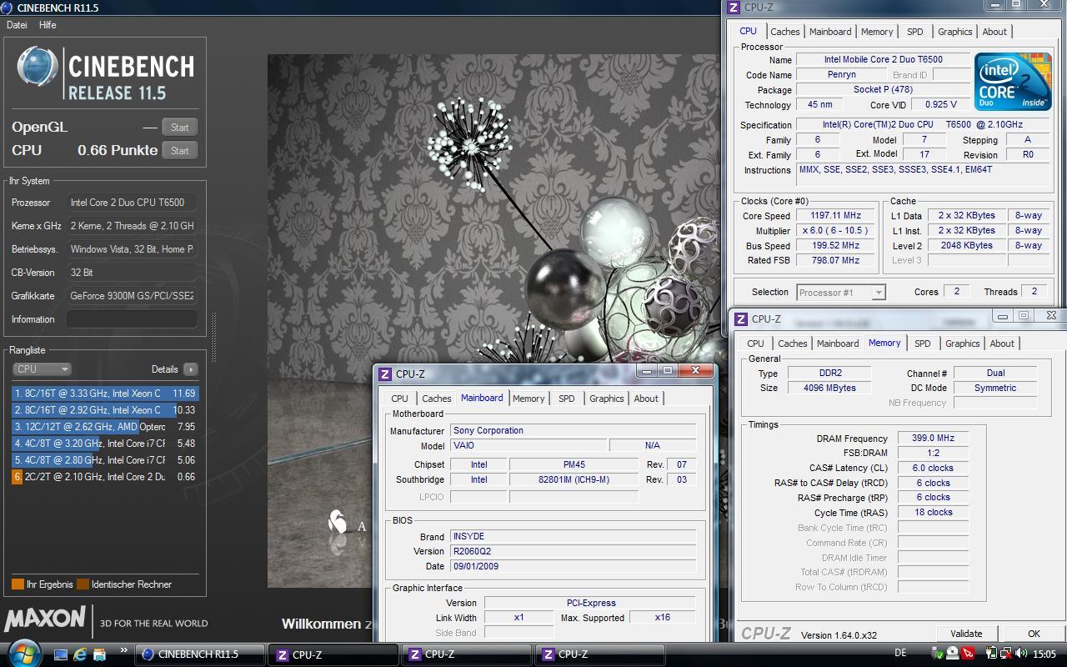Screen dimensions: 1067x667
Task: Switch to Caches tab in the Memory CPU-Z window
Action: tap(792, 344)
